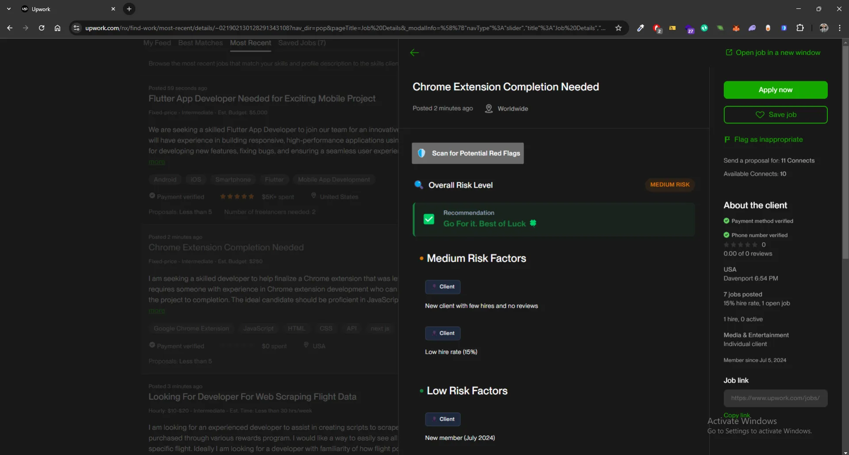Open Chrome's three-dot menu
Screen dimensions: 849x455
(x=839, y=28)
